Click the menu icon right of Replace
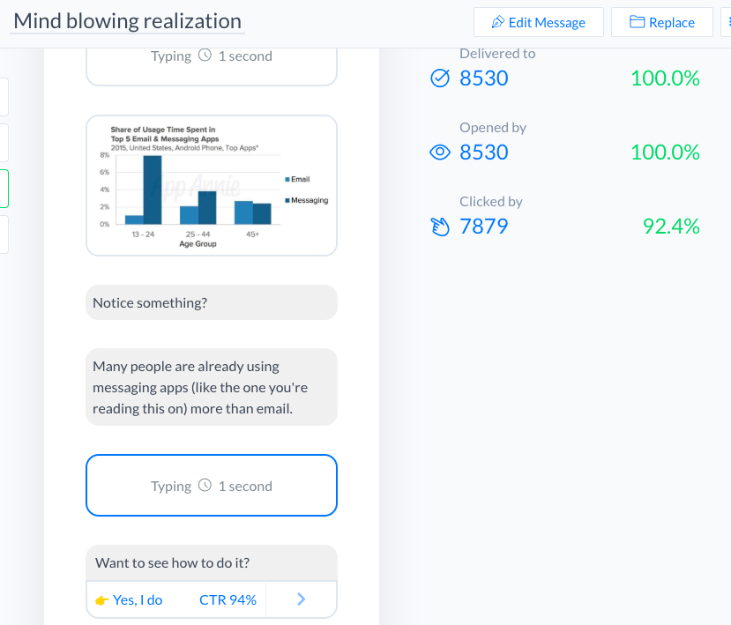The width and height of the screenshot is (731, 625). [x=725, y=23]
